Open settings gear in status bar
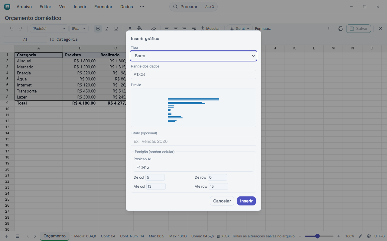Screen dimensions: 387x241 [369, 236]
